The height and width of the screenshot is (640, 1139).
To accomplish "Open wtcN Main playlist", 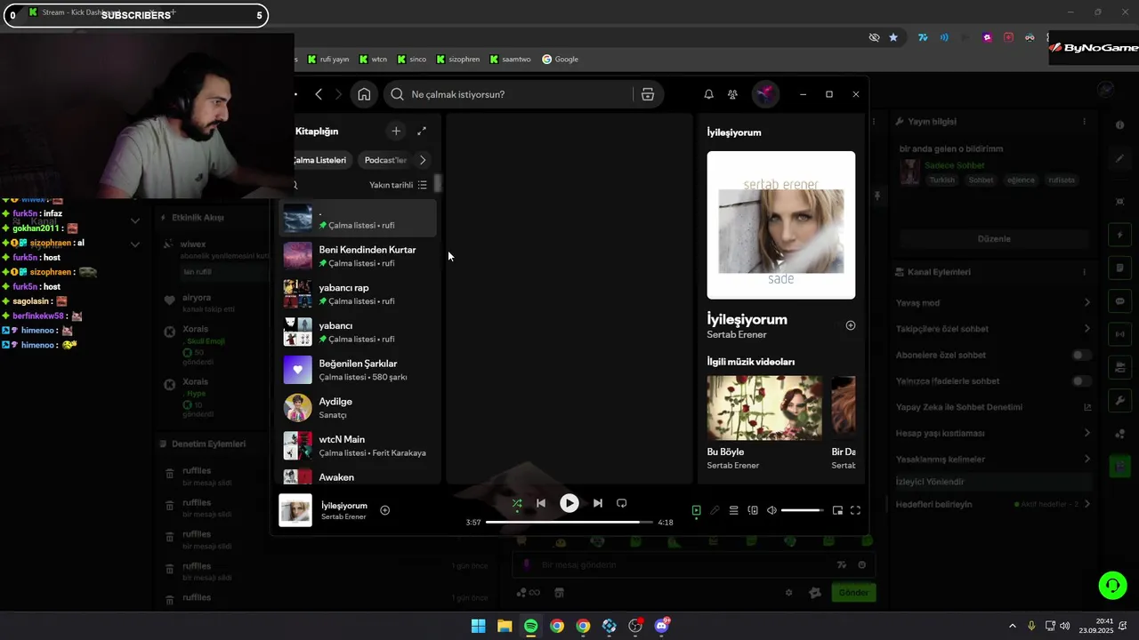I will coord(358,445).
